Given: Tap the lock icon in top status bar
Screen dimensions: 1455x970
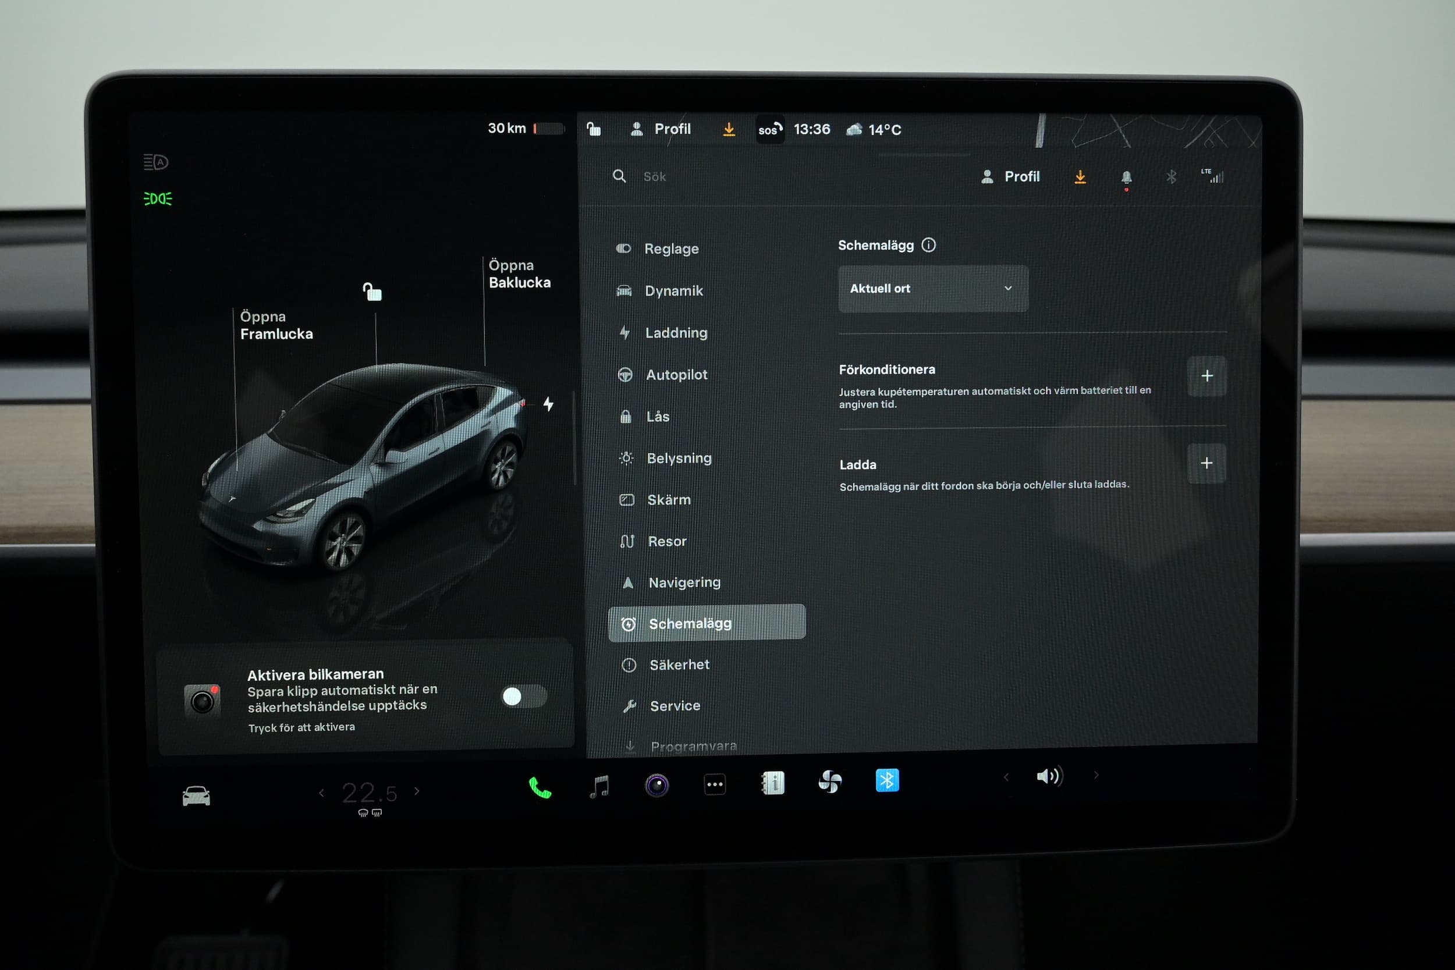Looking at the screenshot, I should pos(594,129).
